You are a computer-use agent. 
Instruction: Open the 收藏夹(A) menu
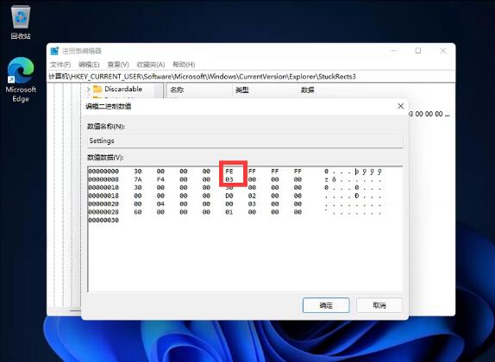151,65
